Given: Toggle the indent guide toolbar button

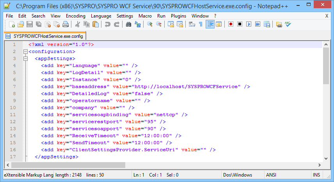Looking at the screenshot, I should 210,24.
